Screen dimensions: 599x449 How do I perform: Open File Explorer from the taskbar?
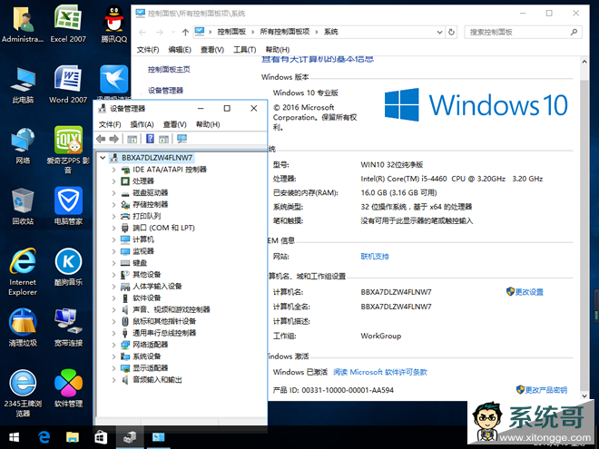[73, 437]
